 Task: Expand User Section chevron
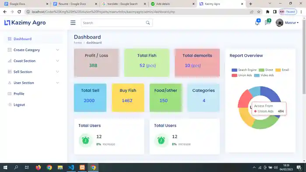coord(57,83)
